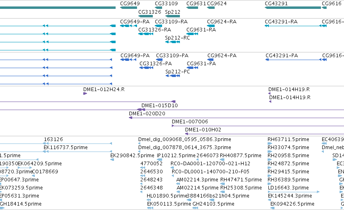Image resolution: width=344 pixels, height=210 pixels.
Task: Open EST LD16643.3prime
Action: coord(288,188)
